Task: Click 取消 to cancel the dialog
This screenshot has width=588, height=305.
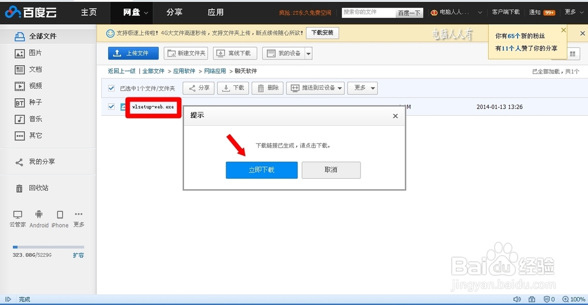Action: click(x=331, y=170)
